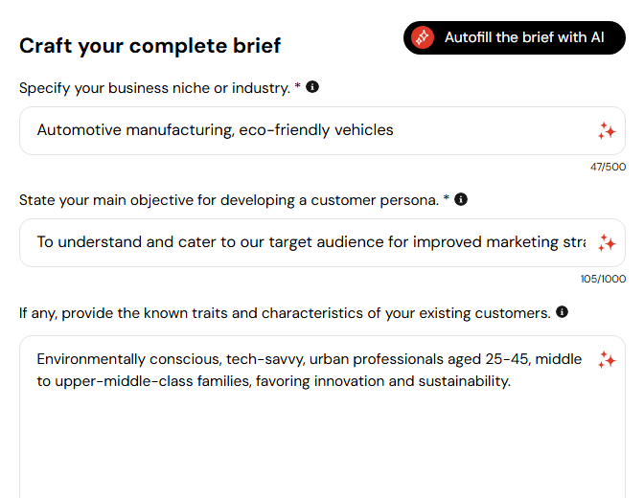This screenshot has height=498, width=644.
Task: View info tooltip for existing customers traits
Action: point(562,312)
